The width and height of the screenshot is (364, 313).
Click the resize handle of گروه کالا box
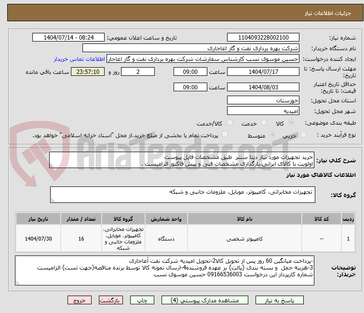pos(53,200)
